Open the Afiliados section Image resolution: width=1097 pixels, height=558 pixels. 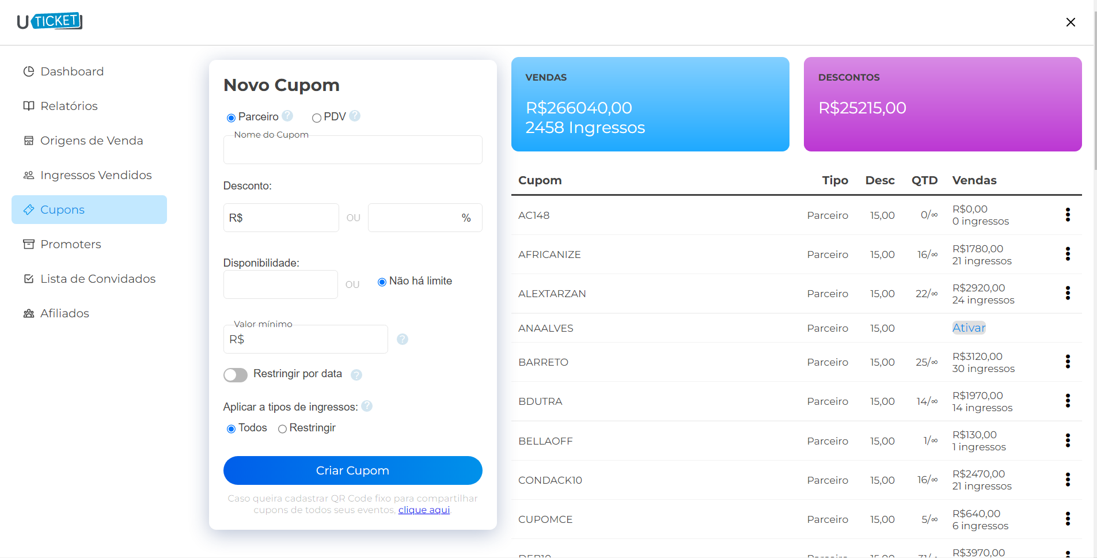[64, 313]
